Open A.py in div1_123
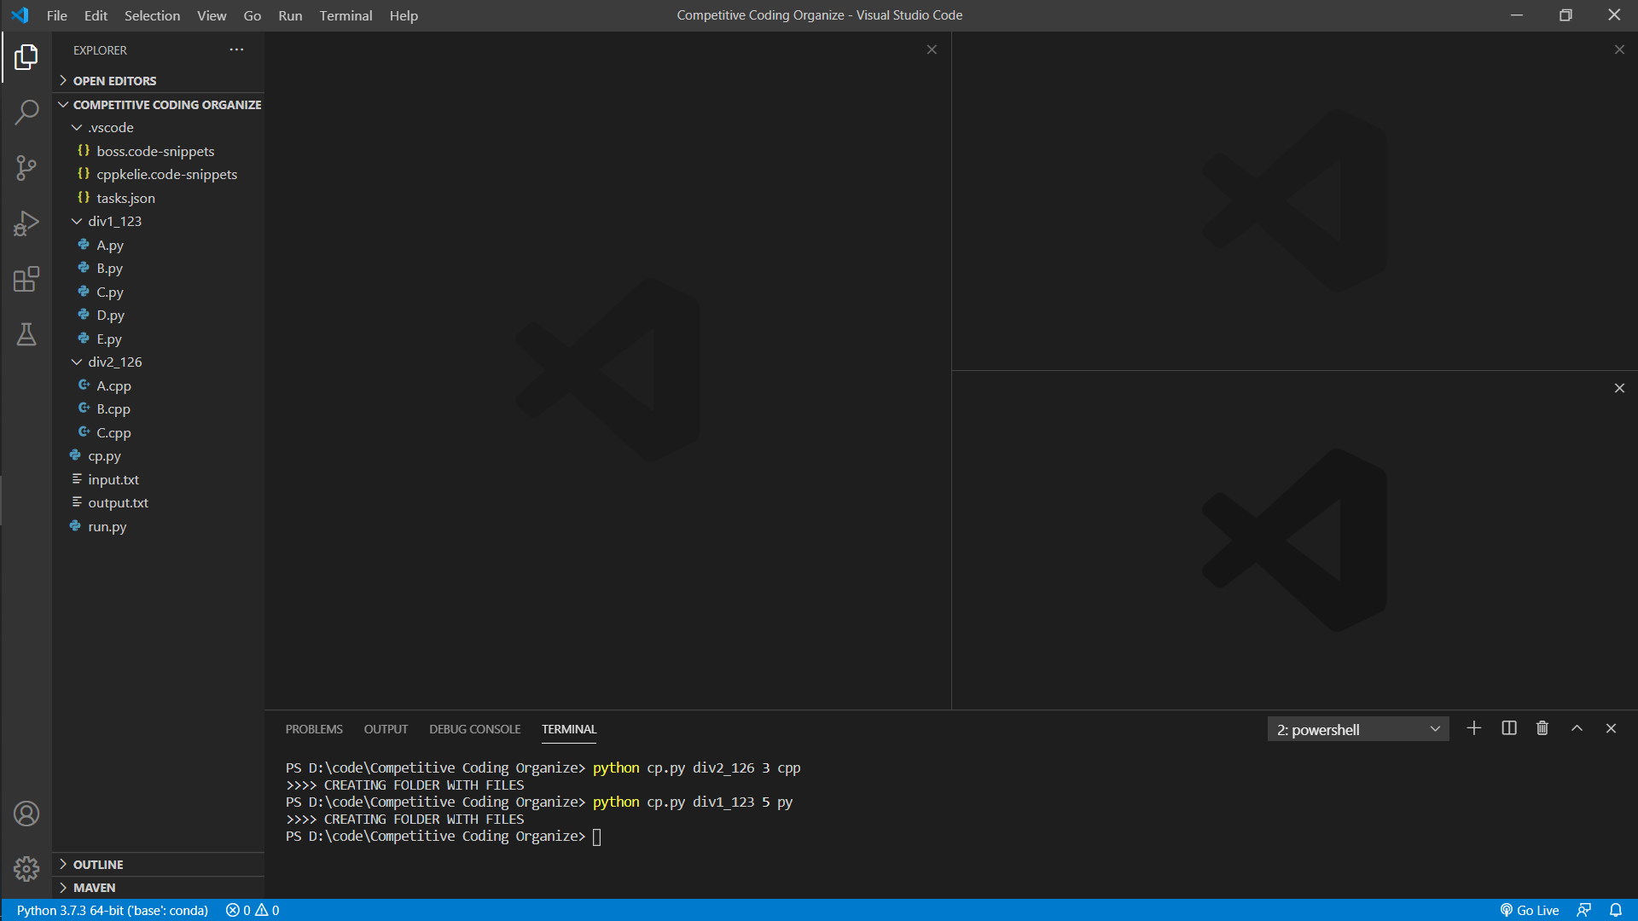Image resolution: width=1638 pixels, height=921 pixels. point(159,245)
